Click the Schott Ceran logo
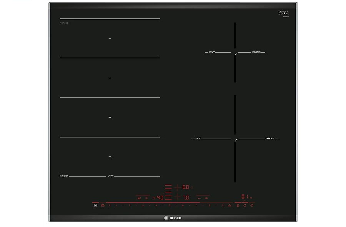 283,13
